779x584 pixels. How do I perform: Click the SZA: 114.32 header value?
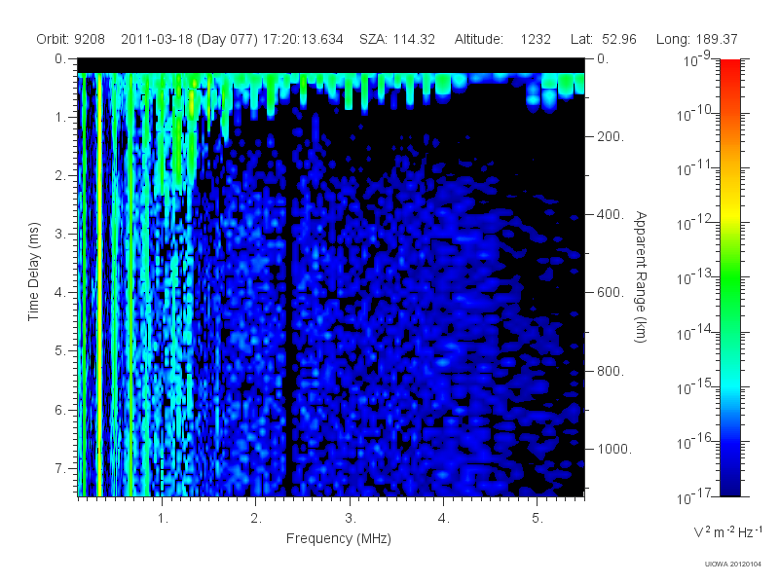tap(397, 39)
